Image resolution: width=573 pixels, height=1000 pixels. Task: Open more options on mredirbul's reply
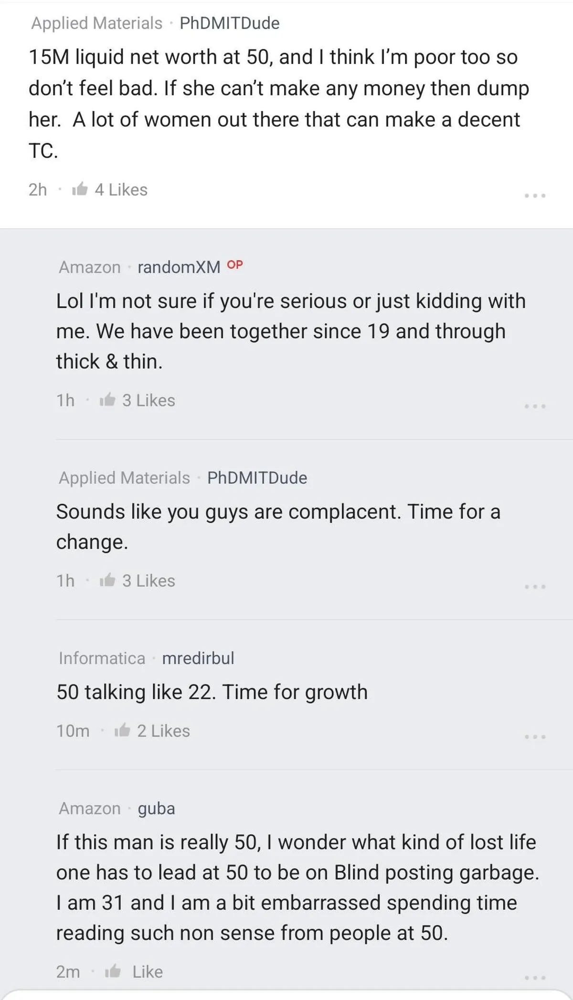point(535,737)
